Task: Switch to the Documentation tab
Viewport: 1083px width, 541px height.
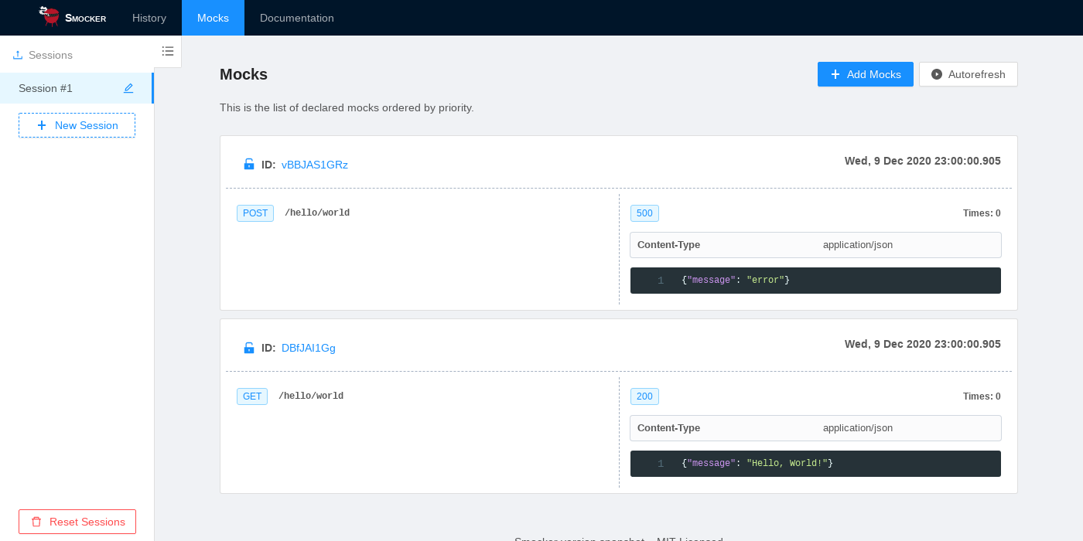Action: click(297, 18)
